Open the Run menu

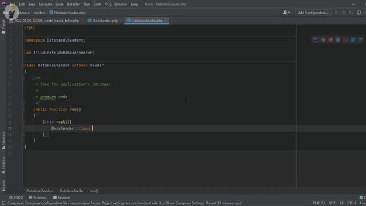point(86,4)
